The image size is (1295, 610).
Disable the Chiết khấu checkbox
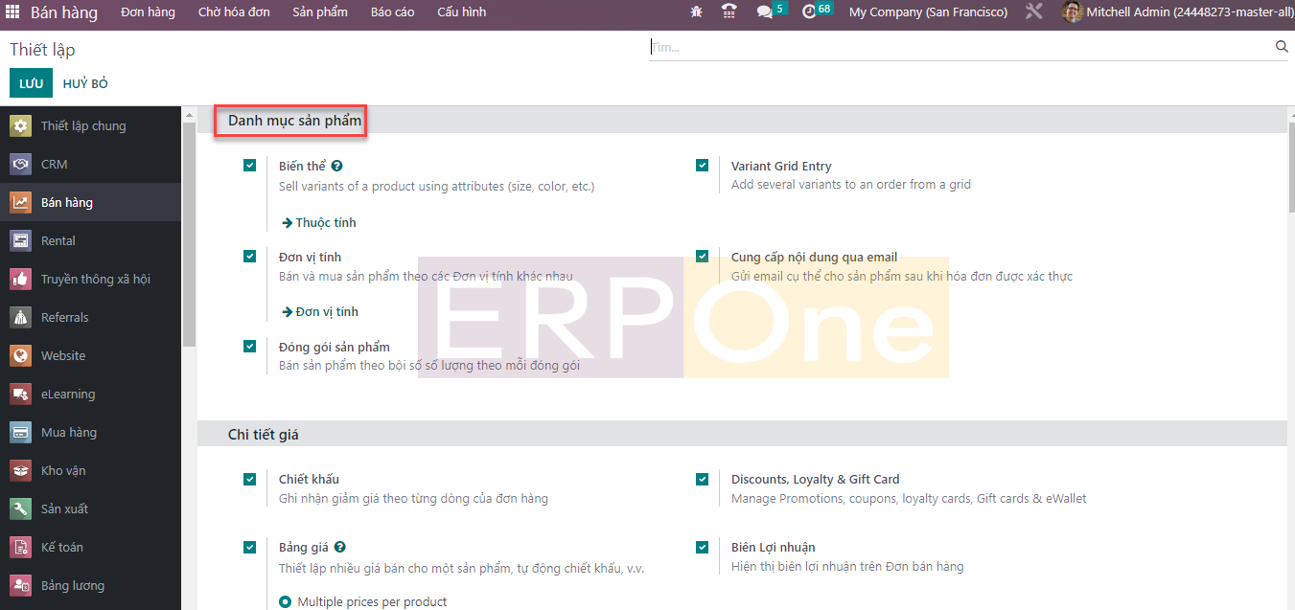pos(250,479)
